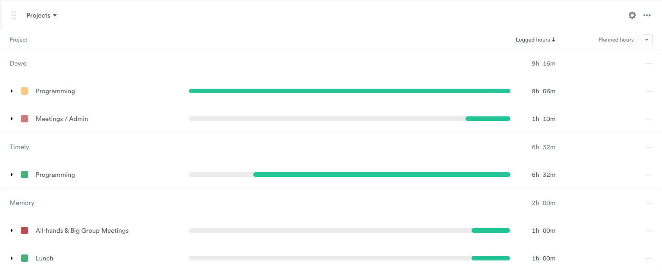This screenshot has width=662, height=272.
Task: Click the orange Dewo Programming color swatch
Action: [25, 91]
